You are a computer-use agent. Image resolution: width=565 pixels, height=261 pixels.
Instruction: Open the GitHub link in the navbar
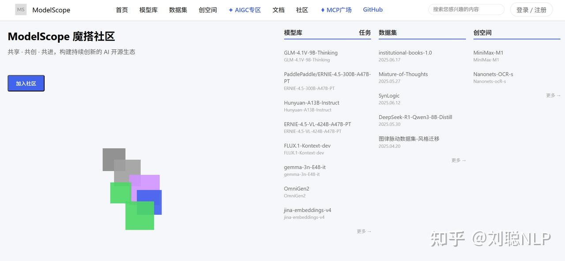[x=373, y=10]
